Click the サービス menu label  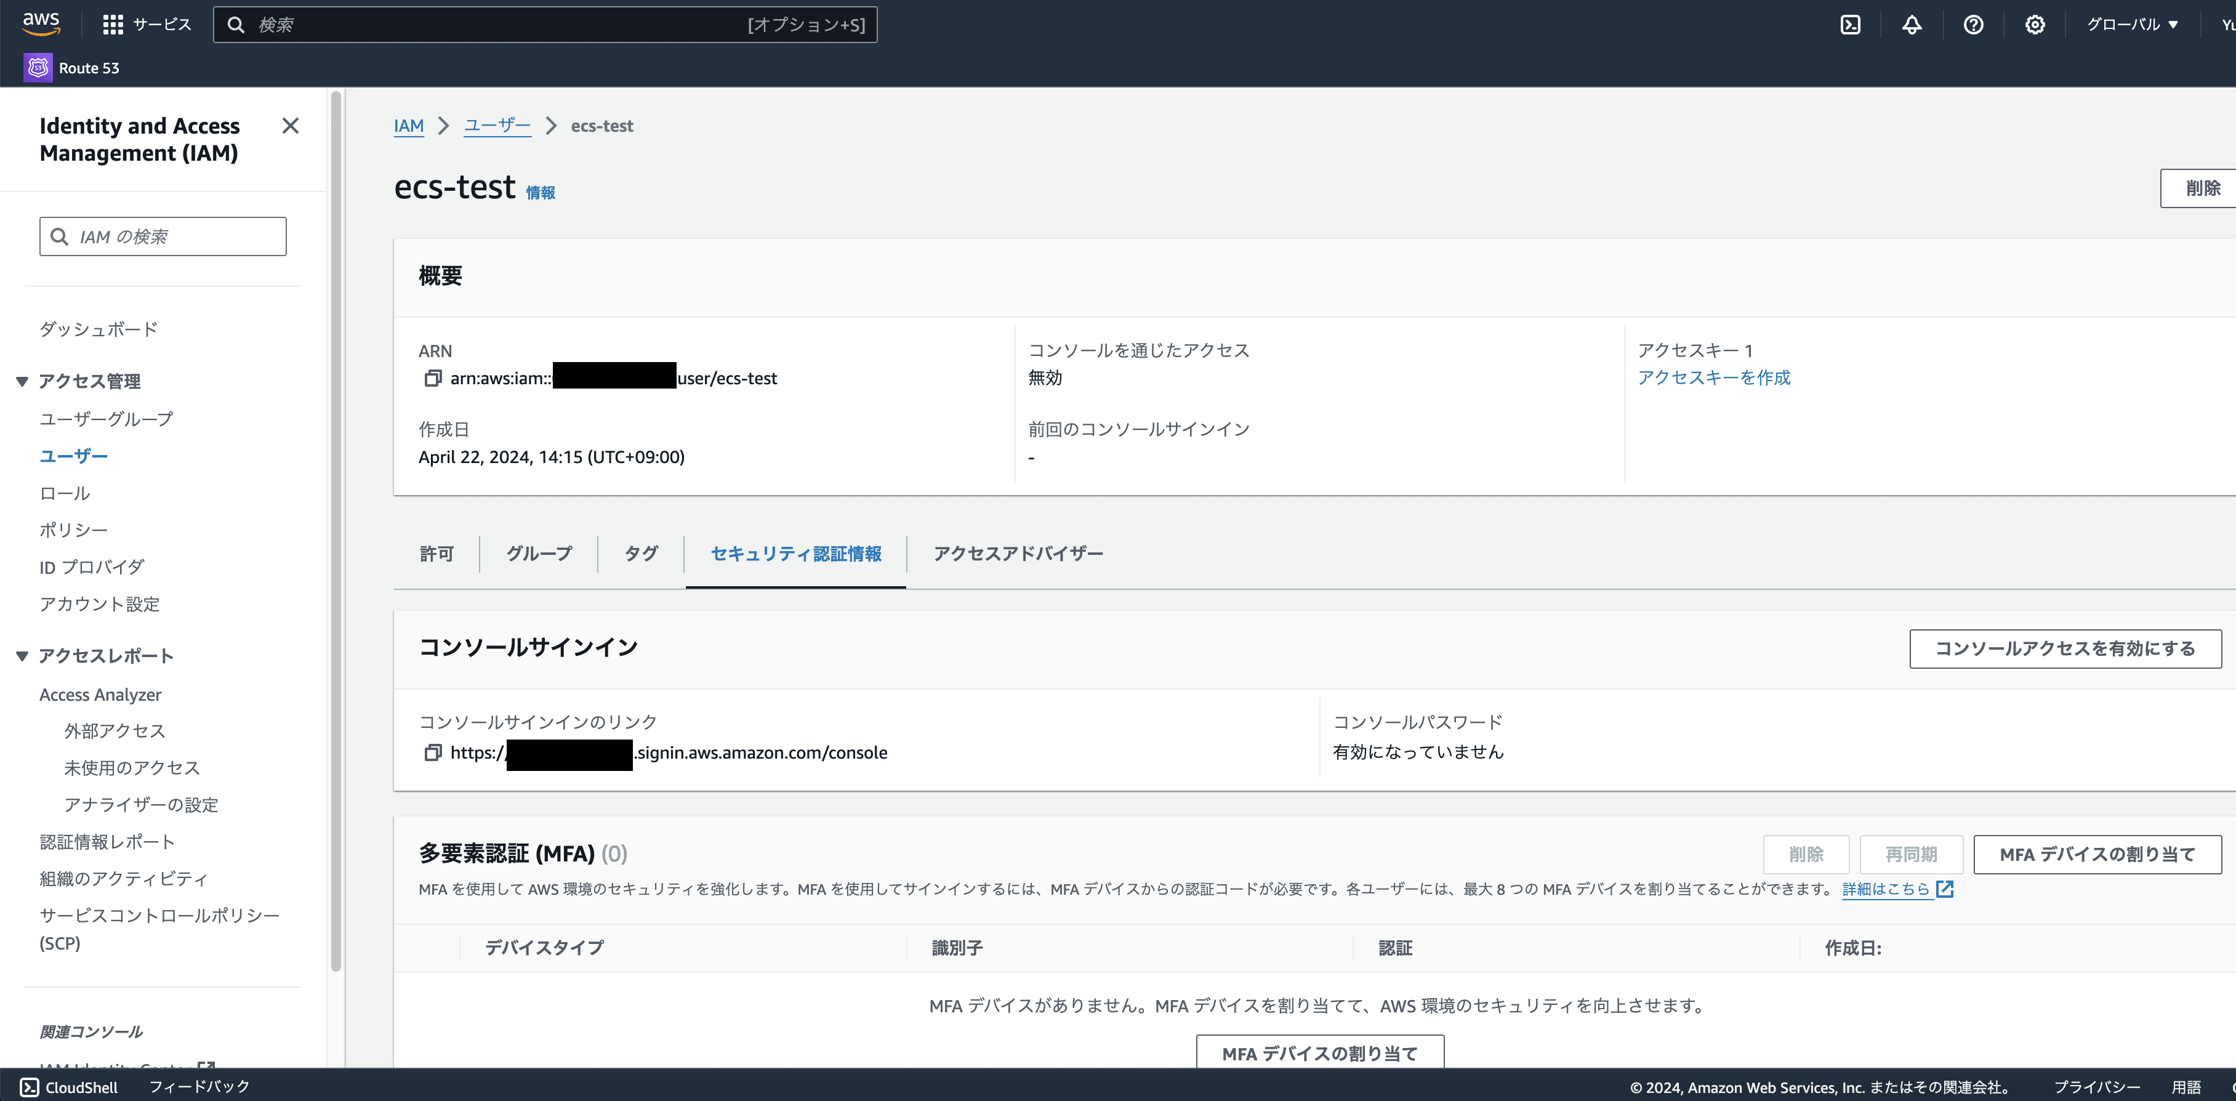tap(163, 24)
